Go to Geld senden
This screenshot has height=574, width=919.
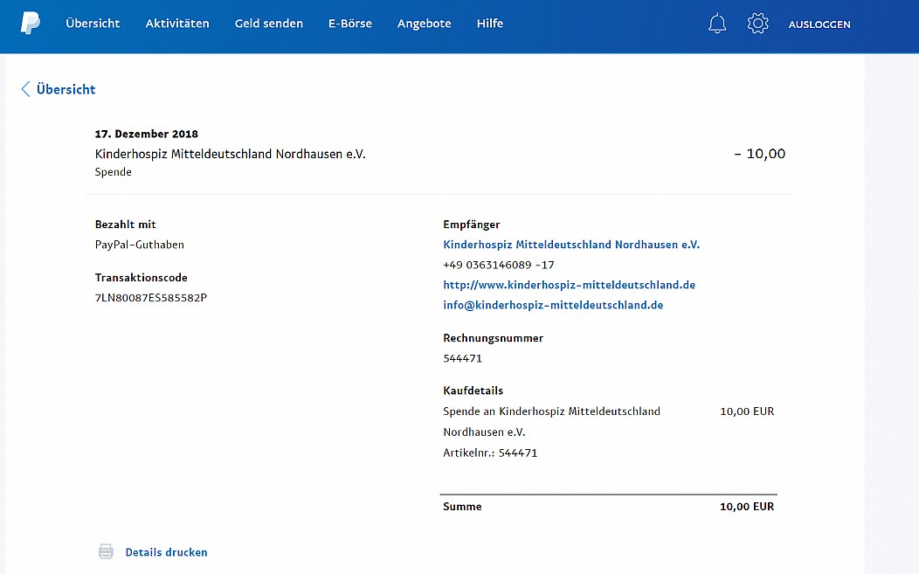269,24
